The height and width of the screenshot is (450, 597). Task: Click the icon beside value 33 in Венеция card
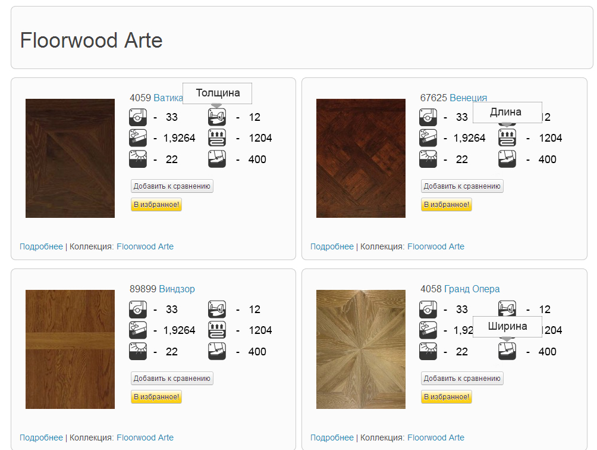pyautogui.click(x=428, y=117)
